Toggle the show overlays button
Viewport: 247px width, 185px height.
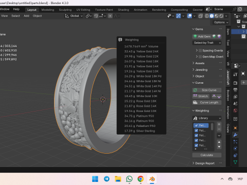pyautogui.click(x=189, y=16)
